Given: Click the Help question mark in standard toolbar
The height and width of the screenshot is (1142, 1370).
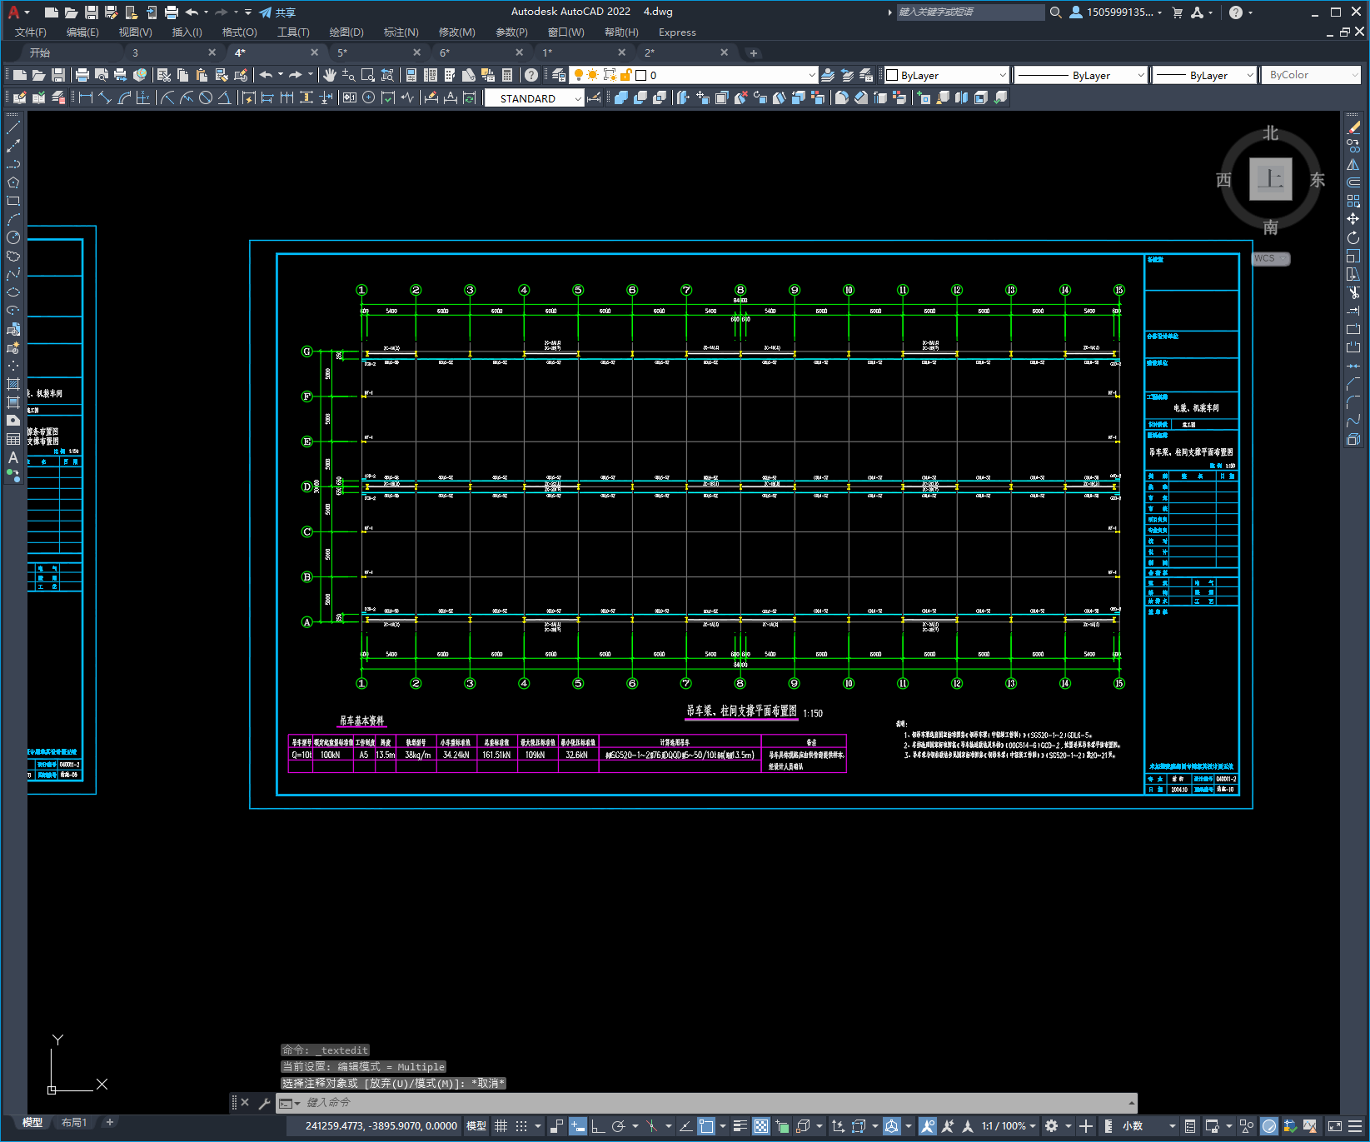Looking at the screenshot, I should pos(531,75).
